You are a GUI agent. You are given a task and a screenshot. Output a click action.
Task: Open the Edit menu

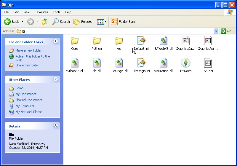coord(16,12)
